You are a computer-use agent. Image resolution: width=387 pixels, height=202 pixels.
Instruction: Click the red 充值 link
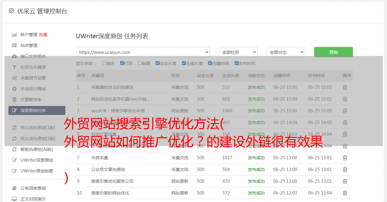pos(43,35)
